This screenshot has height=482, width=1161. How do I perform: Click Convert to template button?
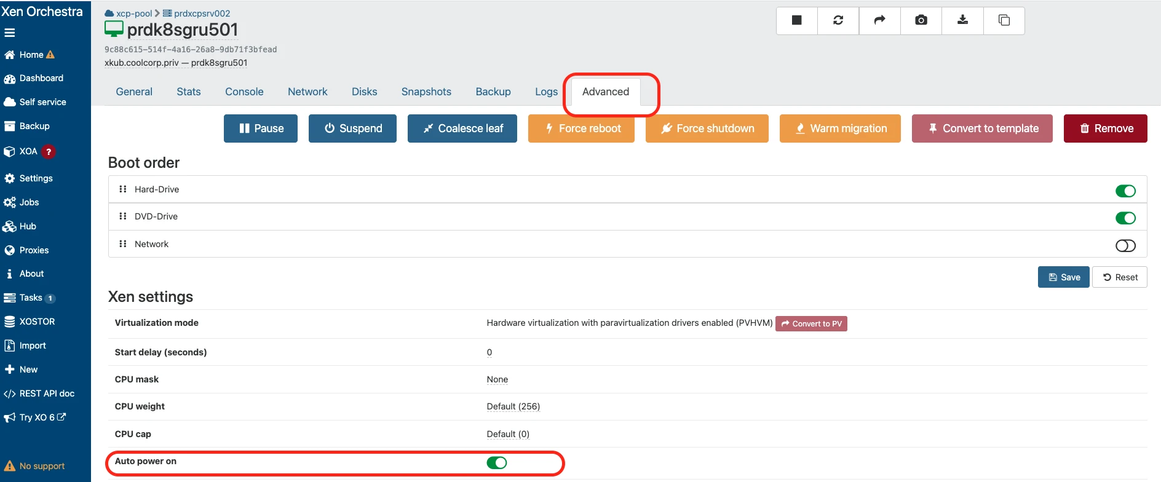coord(982,128)
